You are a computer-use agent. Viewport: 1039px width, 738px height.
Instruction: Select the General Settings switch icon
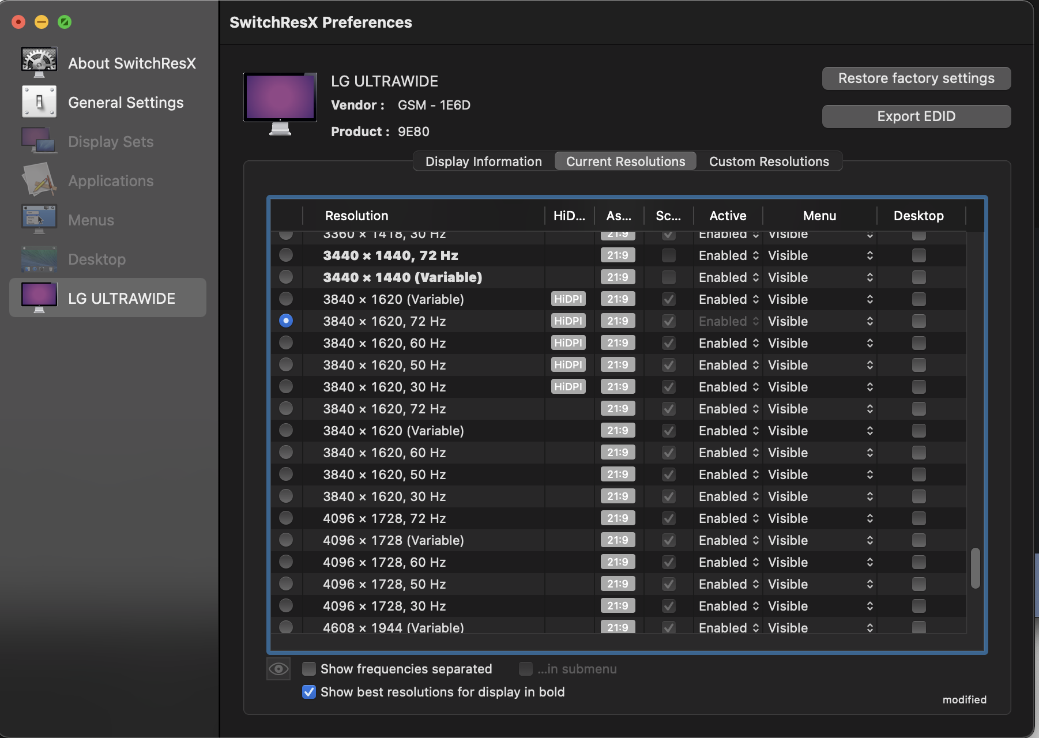39,102
